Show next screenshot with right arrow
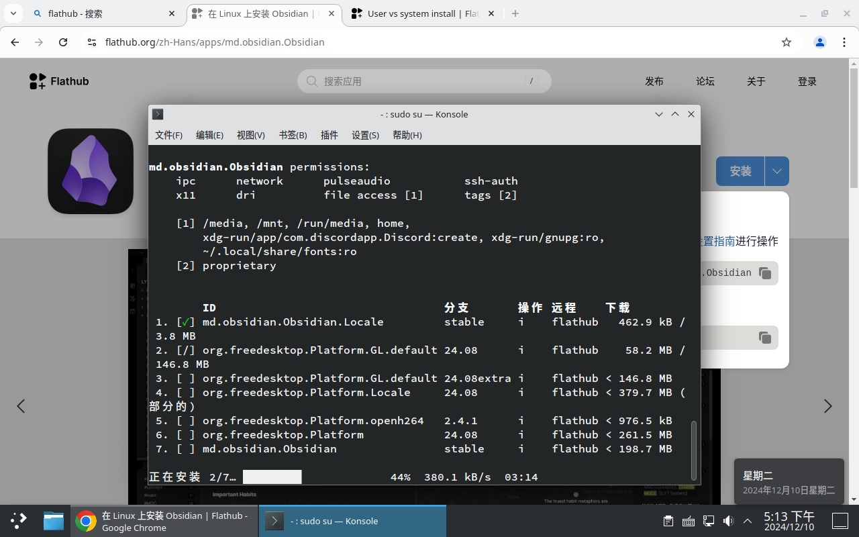 [x=827, y=406]
